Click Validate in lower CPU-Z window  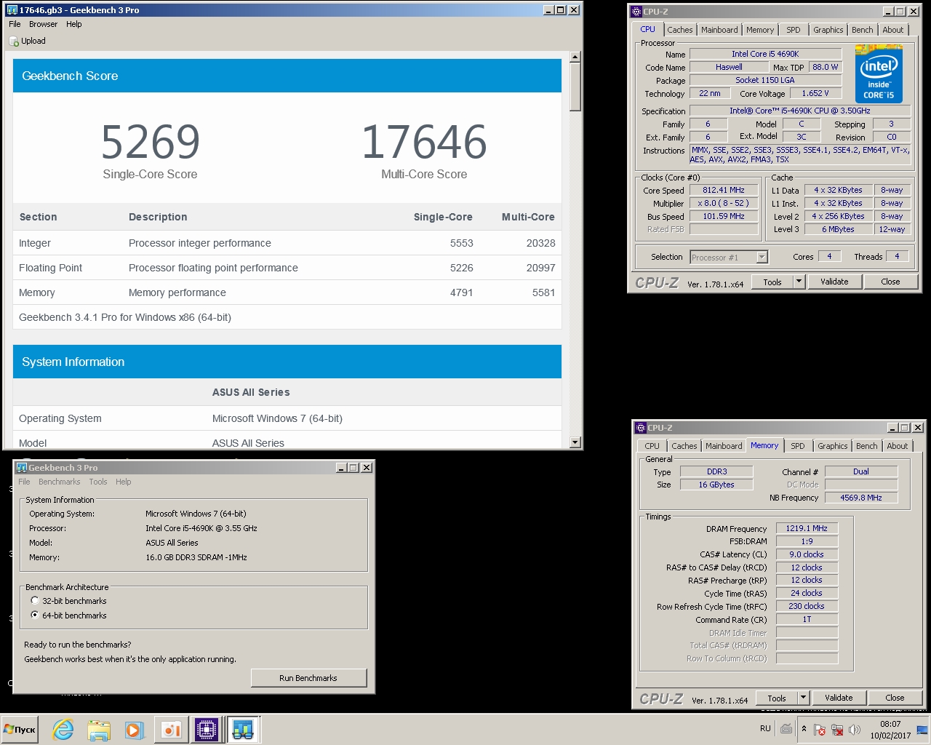tap(839, 698)
